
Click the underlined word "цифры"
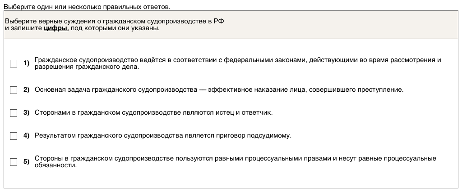point(55,28)
